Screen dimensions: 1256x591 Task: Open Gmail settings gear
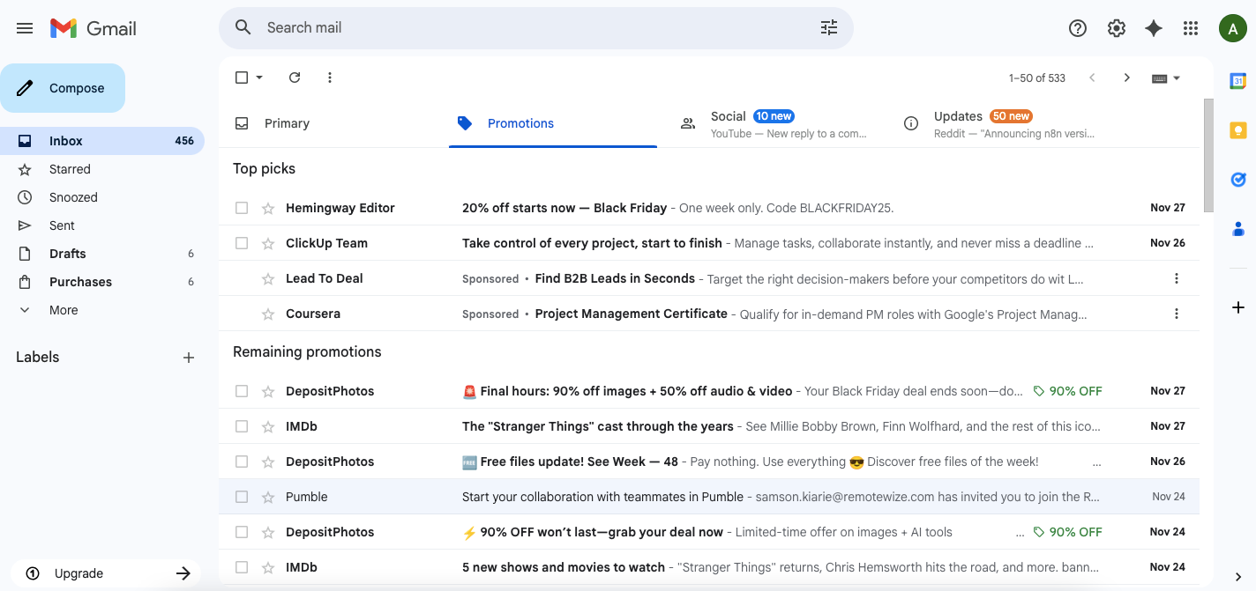coord(1116,27)
